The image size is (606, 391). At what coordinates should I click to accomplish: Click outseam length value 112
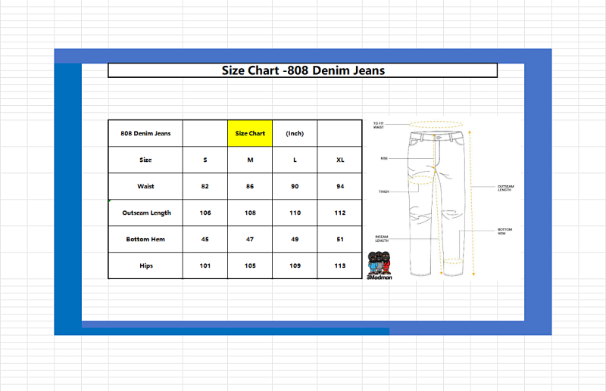[x=339, y=213]
